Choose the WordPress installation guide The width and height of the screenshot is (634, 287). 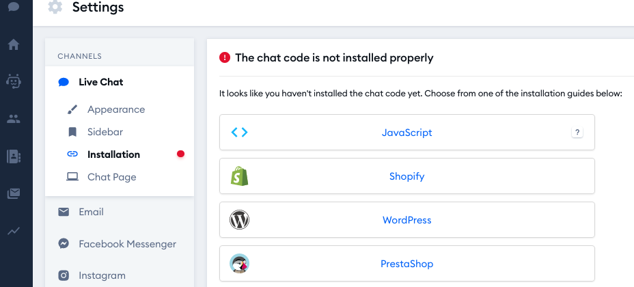click(407, 220)
